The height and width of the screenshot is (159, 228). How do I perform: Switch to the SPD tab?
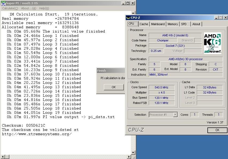(185, 24)
